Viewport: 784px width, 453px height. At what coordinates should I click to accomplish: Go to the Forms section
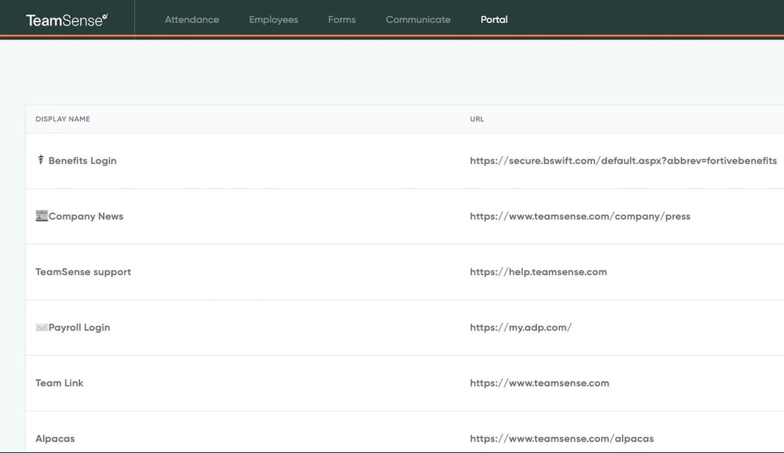click(341, 20)
